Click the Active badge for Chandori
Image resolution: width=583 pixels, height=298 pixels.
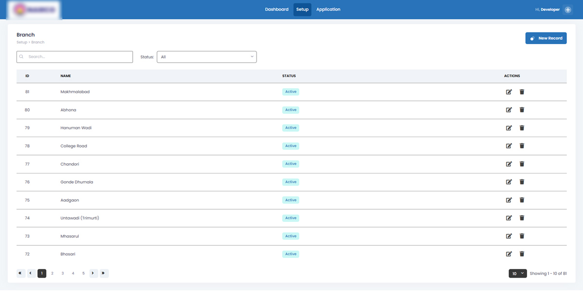pyautogui.click(x=291, y=164)
